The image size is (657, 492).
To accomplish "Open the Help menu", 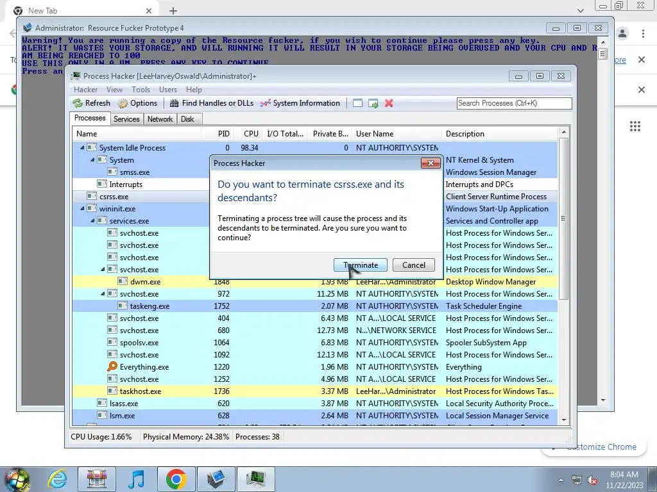I will pos(194,90).
